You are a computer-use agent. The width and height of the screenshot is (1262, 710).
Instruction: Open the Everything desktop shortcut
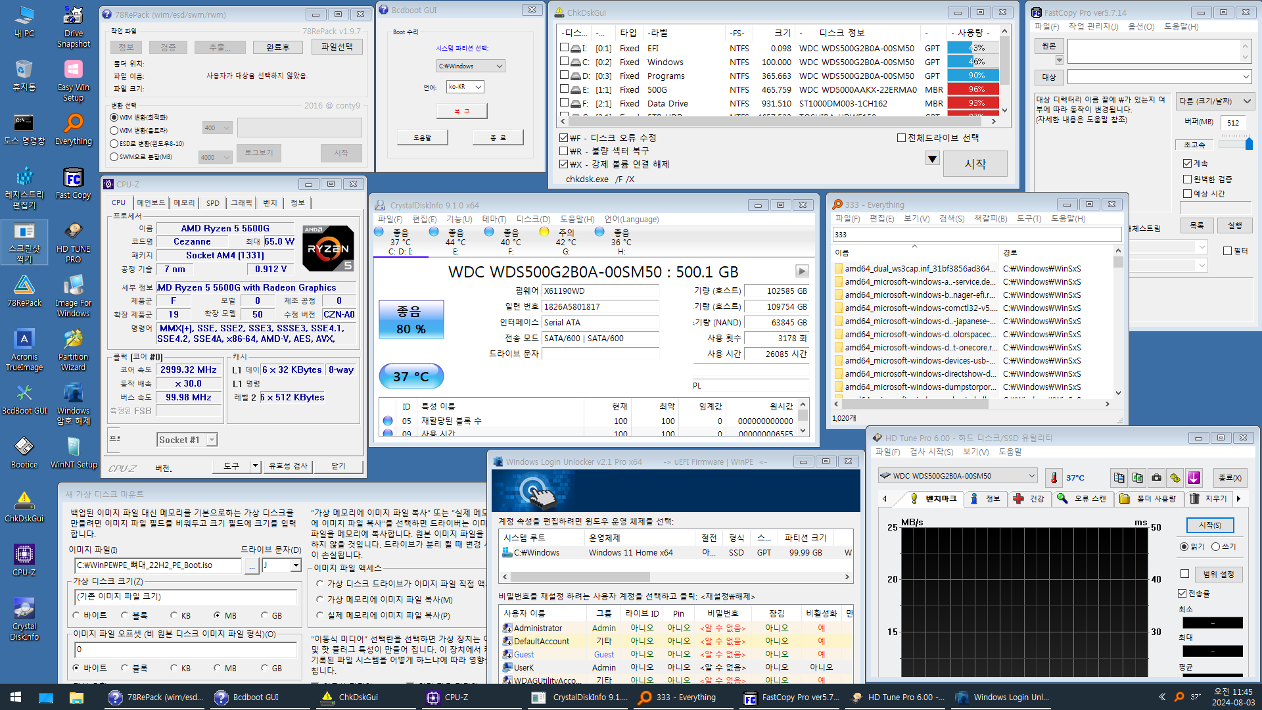pos(74,129)
